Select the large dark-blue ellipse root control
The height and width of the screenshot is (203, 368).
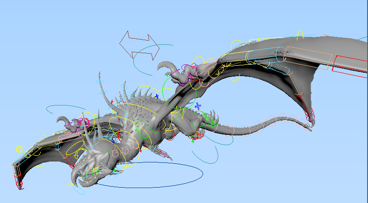tap(150, 175)
